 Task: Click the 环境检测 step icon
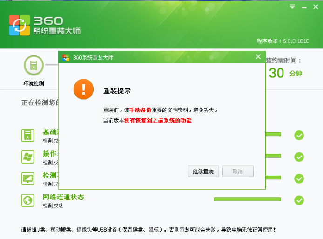click(34, 65)
